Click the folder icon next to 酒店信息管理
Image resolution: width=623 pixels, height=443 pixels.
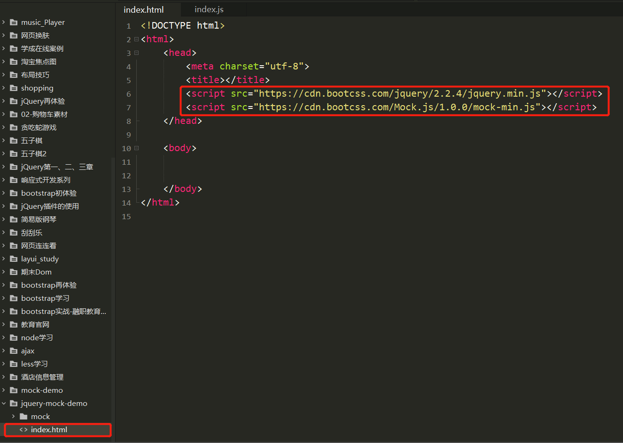[x=14, y=377]
